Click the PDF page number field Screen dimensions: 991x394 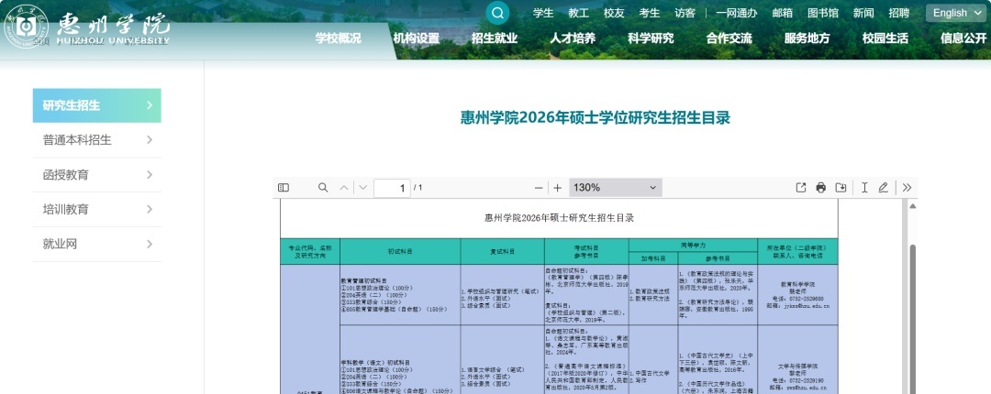(x=393, y=188)
